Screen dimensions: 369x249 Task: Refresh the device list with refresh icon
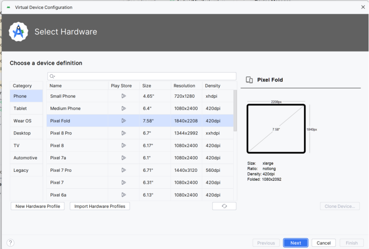(224, 206)
